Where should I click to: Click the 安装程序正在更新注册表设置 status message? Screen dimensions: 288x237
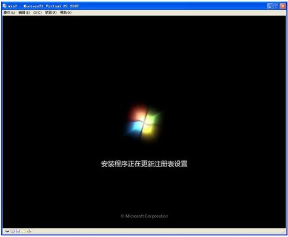pyautogui.click(x=144, y=164)
